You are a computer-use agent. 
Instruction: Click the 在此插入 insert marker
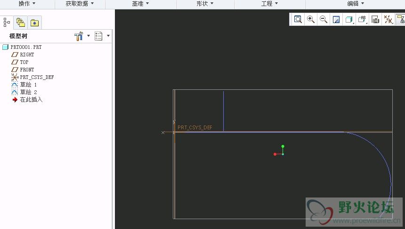tap(31, 100)
